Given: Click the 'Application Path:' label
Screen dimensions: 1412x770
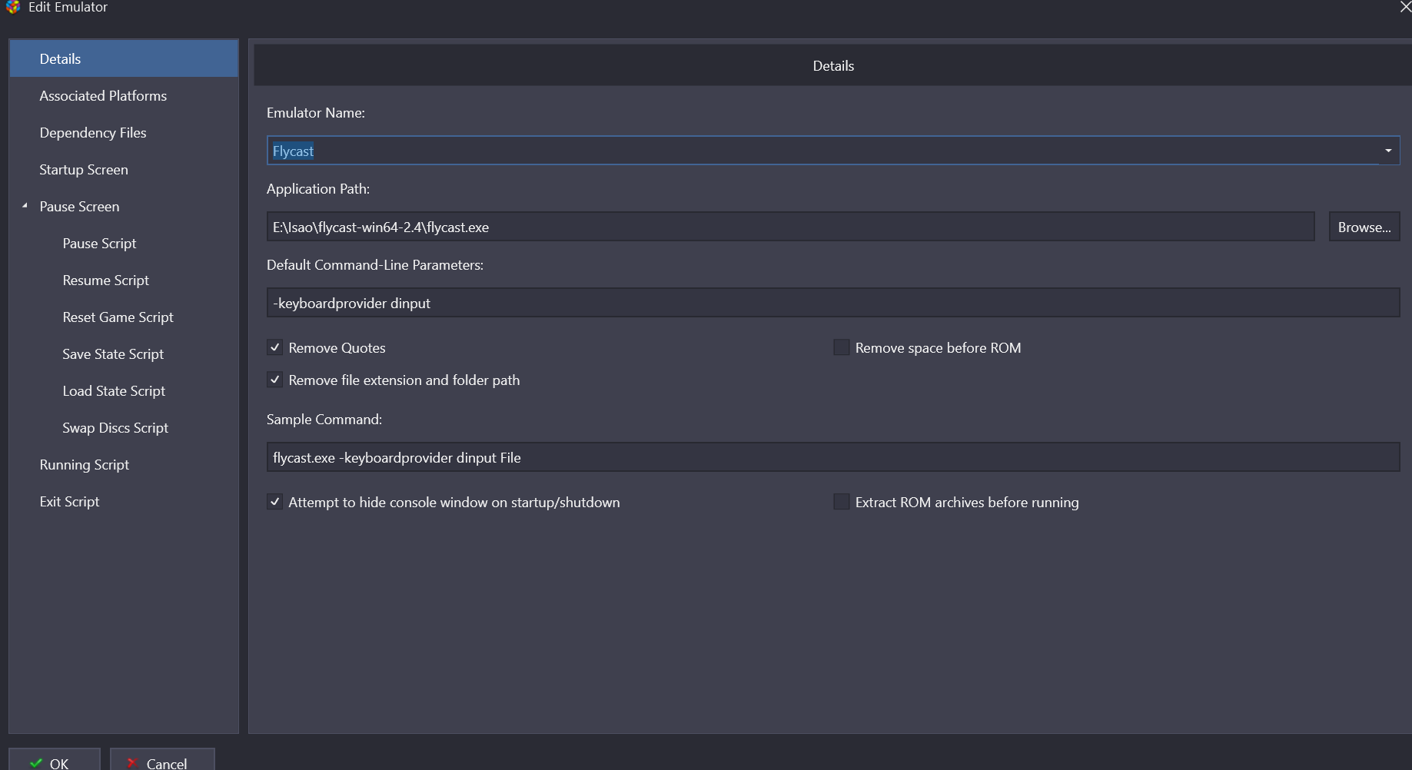Looking at the screenshot, I should 318,189.
